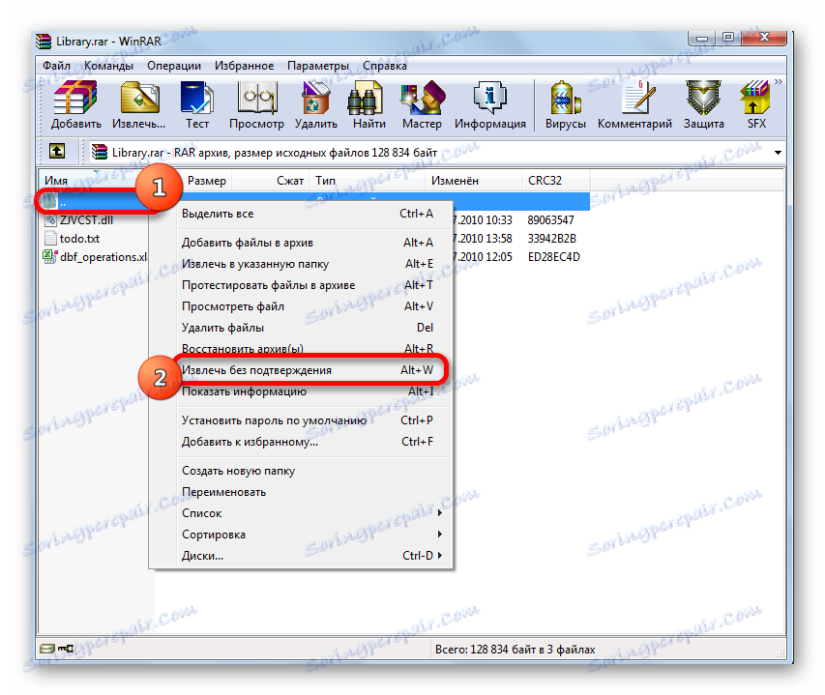Sort by the Сжат column header
The width and height of the screenshot is (825, 695).
(290, 181)
